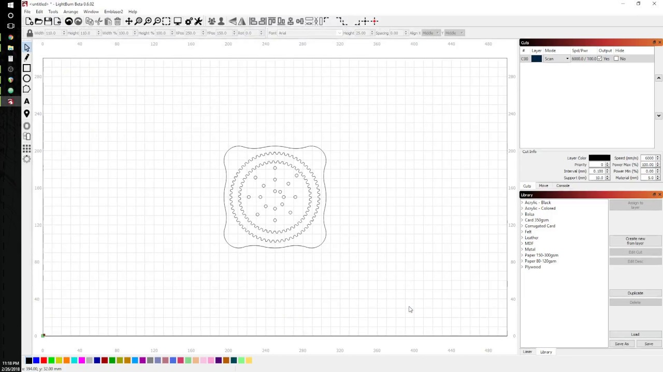Open the File menu

[27, 11]
